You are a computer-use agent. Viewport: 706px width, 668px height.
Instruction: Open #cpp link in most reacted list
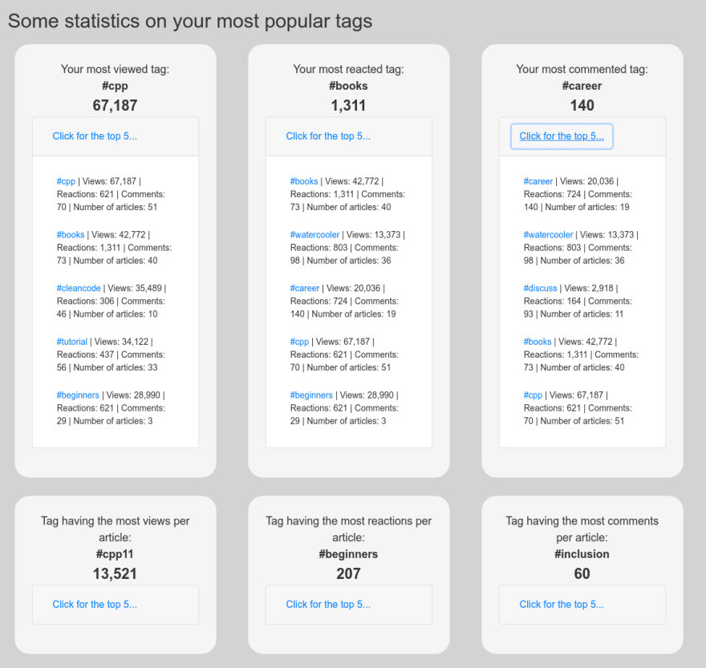tap(299, 342)
